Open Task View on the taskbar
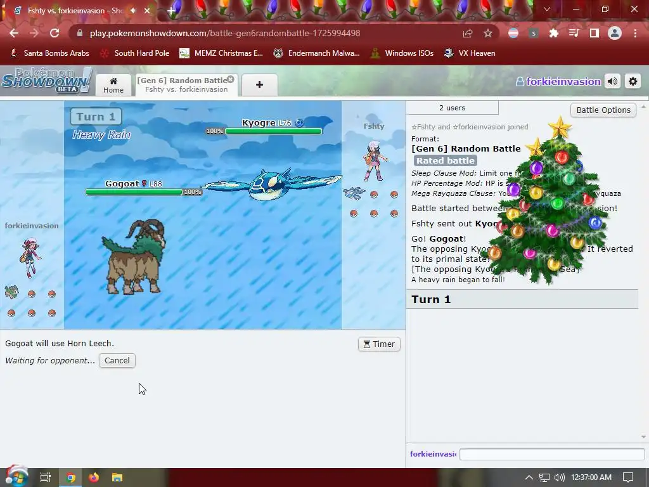Image resolution: width=649 pixels, height=487 pixels. point(46,477)
